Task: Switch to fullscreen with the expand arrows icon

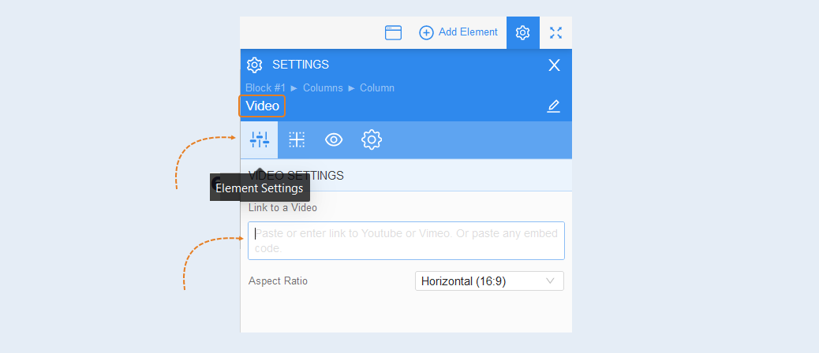Action: pos(555,33)
